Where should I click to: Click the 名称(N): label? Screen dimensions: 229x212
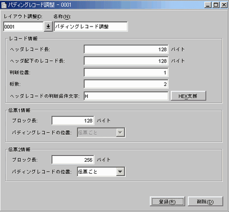[62, 16]
